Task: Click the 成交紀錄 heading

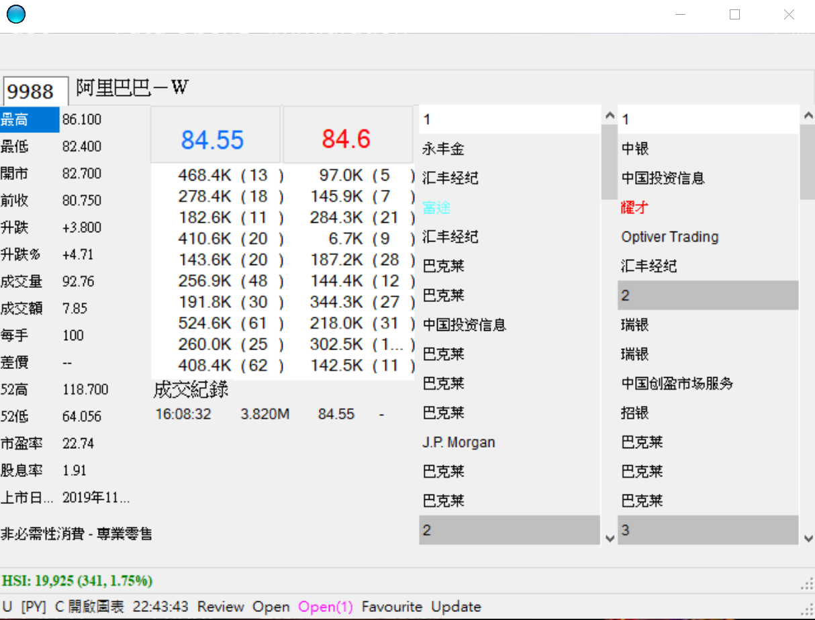Action: (x=191, y=390)
